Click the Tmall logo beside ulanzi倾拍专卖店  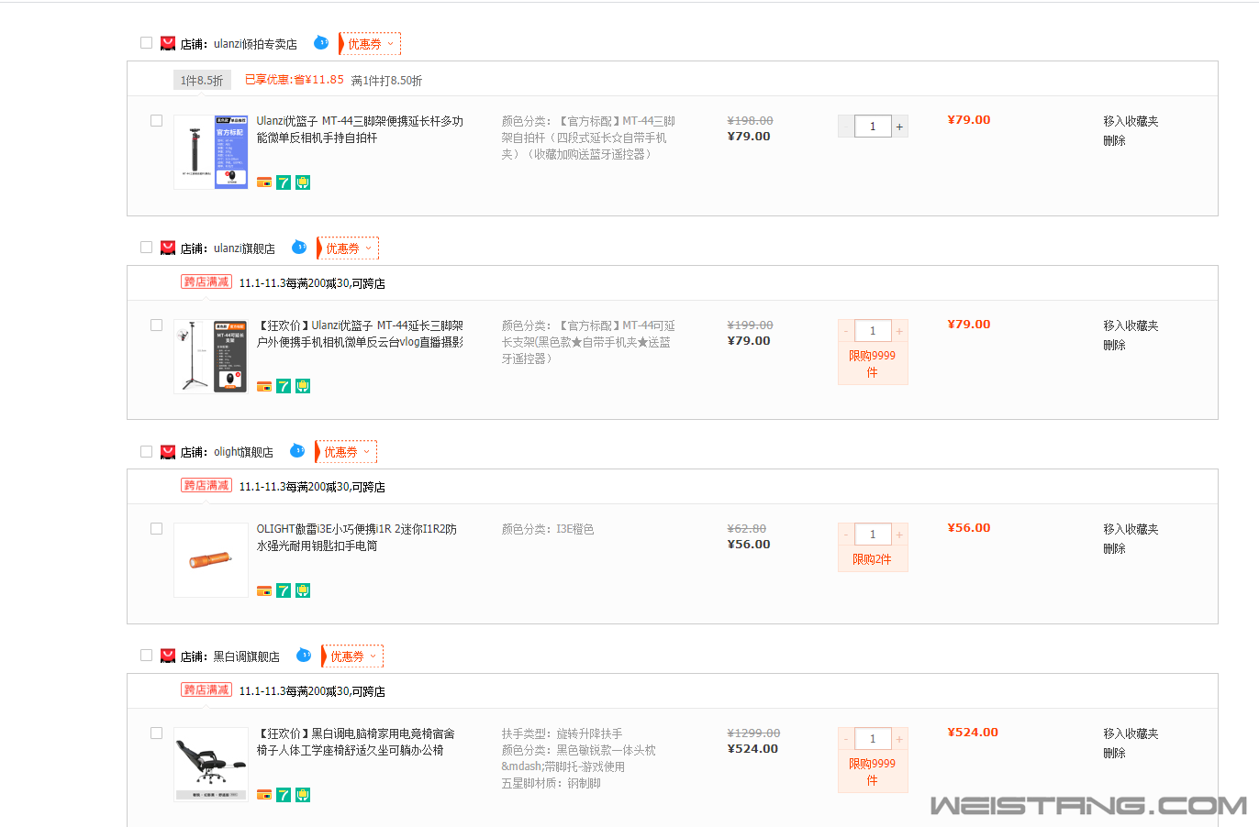[x=168, y=43]
